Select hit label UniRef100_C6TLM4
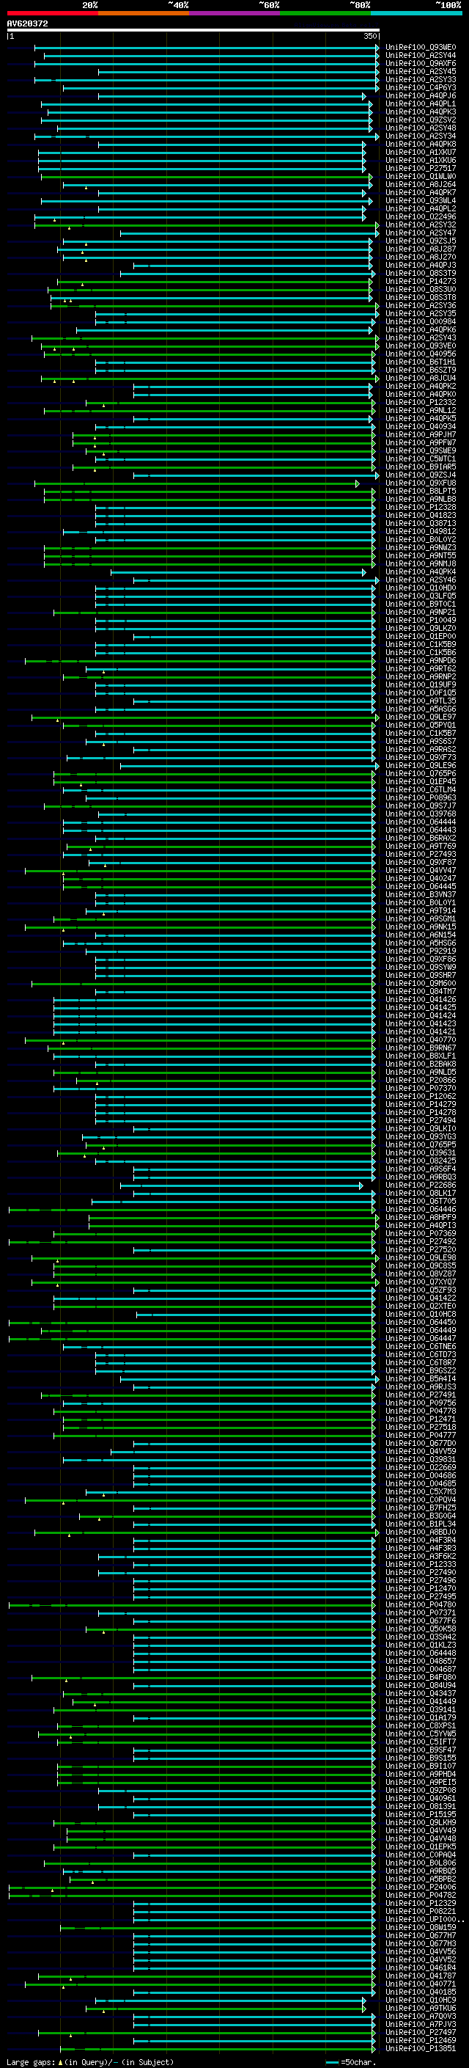 pos(421,790)
